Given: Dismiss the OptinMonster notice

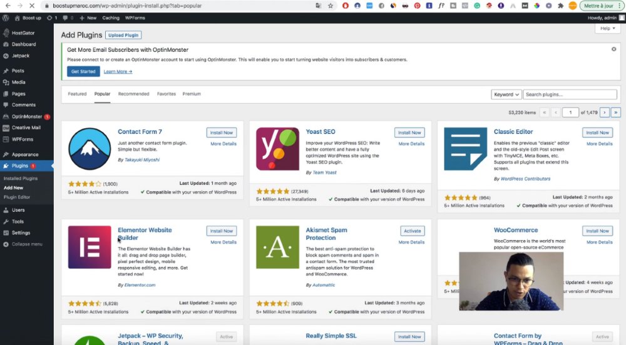Looking at the screenshot, I should click(x=613, y=49).
